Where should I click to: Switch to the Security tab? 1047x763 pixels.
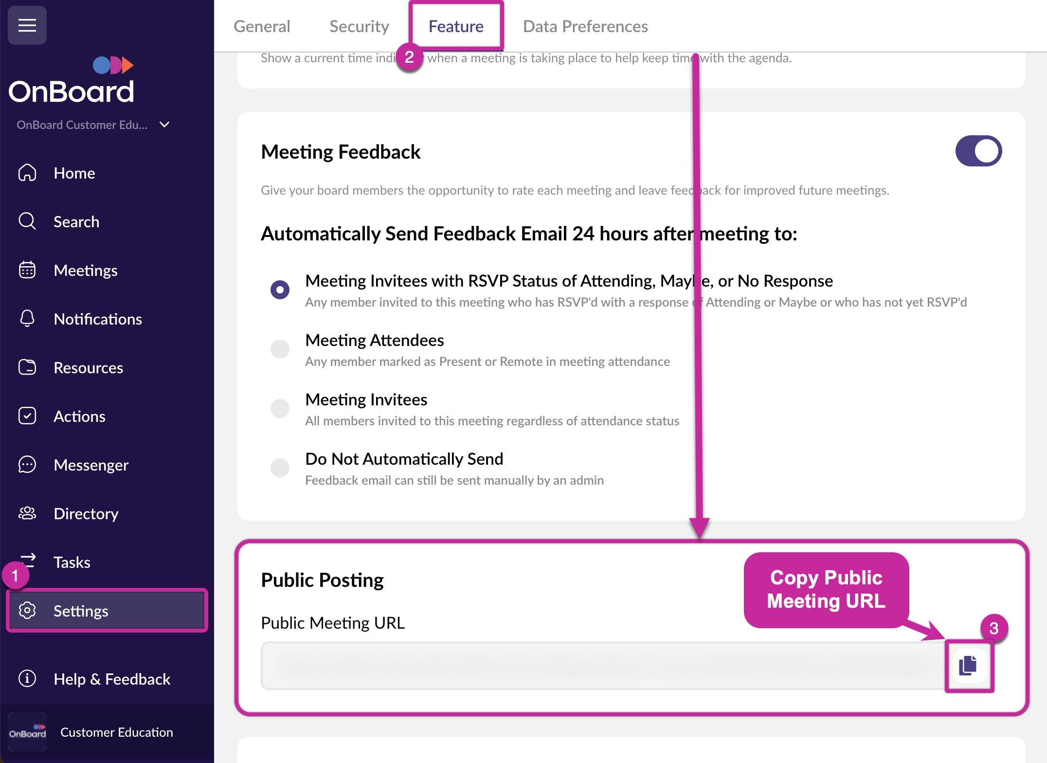(x=359, y=26)
